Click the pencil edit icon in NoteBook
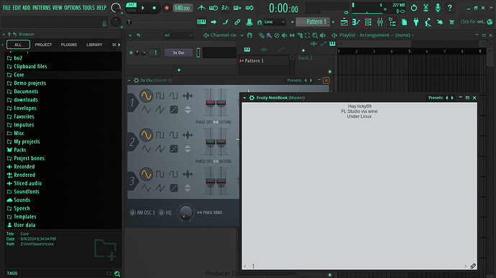Viewport: 496px width, 278px height. pos(473,266)
